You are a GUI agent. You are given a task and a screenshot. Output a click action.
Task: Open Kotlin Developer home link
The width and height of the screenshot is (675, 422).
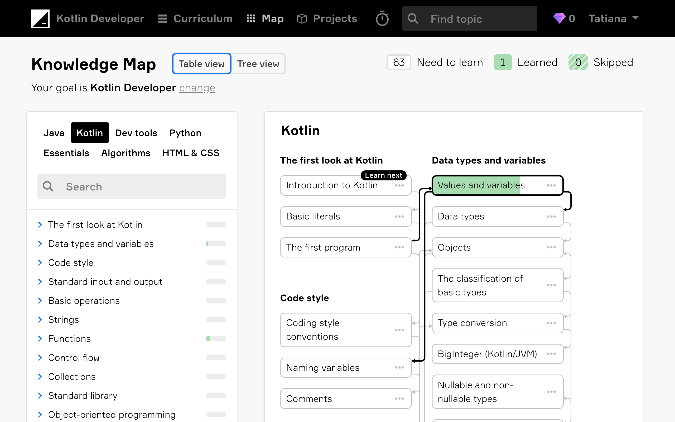(x=100, y=18)
